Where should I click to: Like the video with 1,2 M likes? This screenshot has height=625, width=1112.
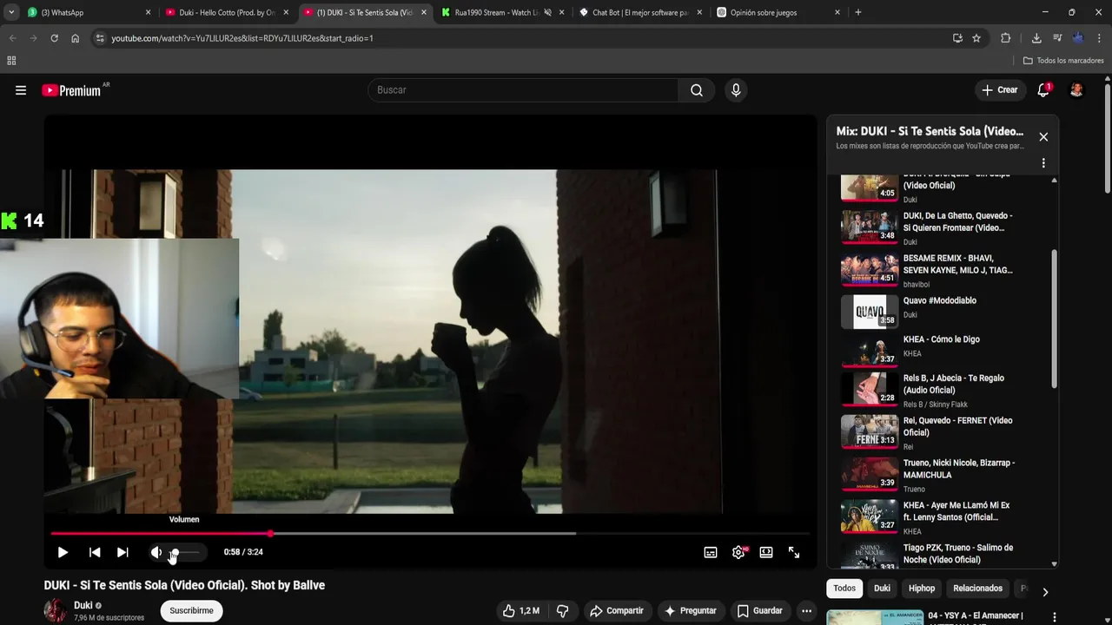tap(520, 610)
